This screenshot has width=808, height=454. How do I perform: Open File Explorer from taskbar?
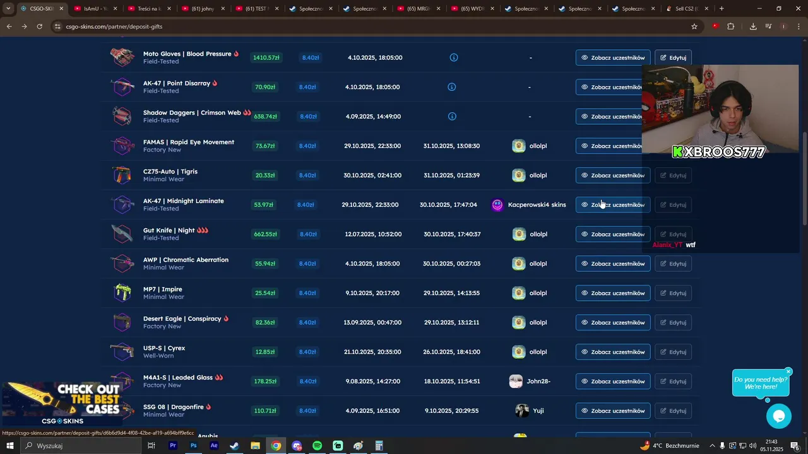[x=255, y=446]
